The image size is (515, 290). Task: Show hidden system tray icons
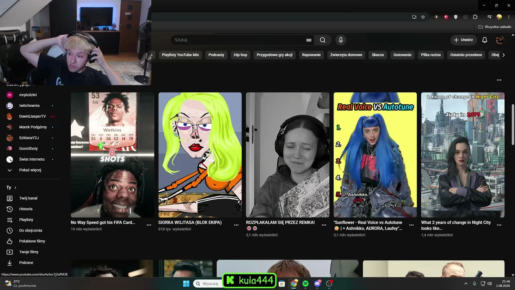[x=466, y=284]
